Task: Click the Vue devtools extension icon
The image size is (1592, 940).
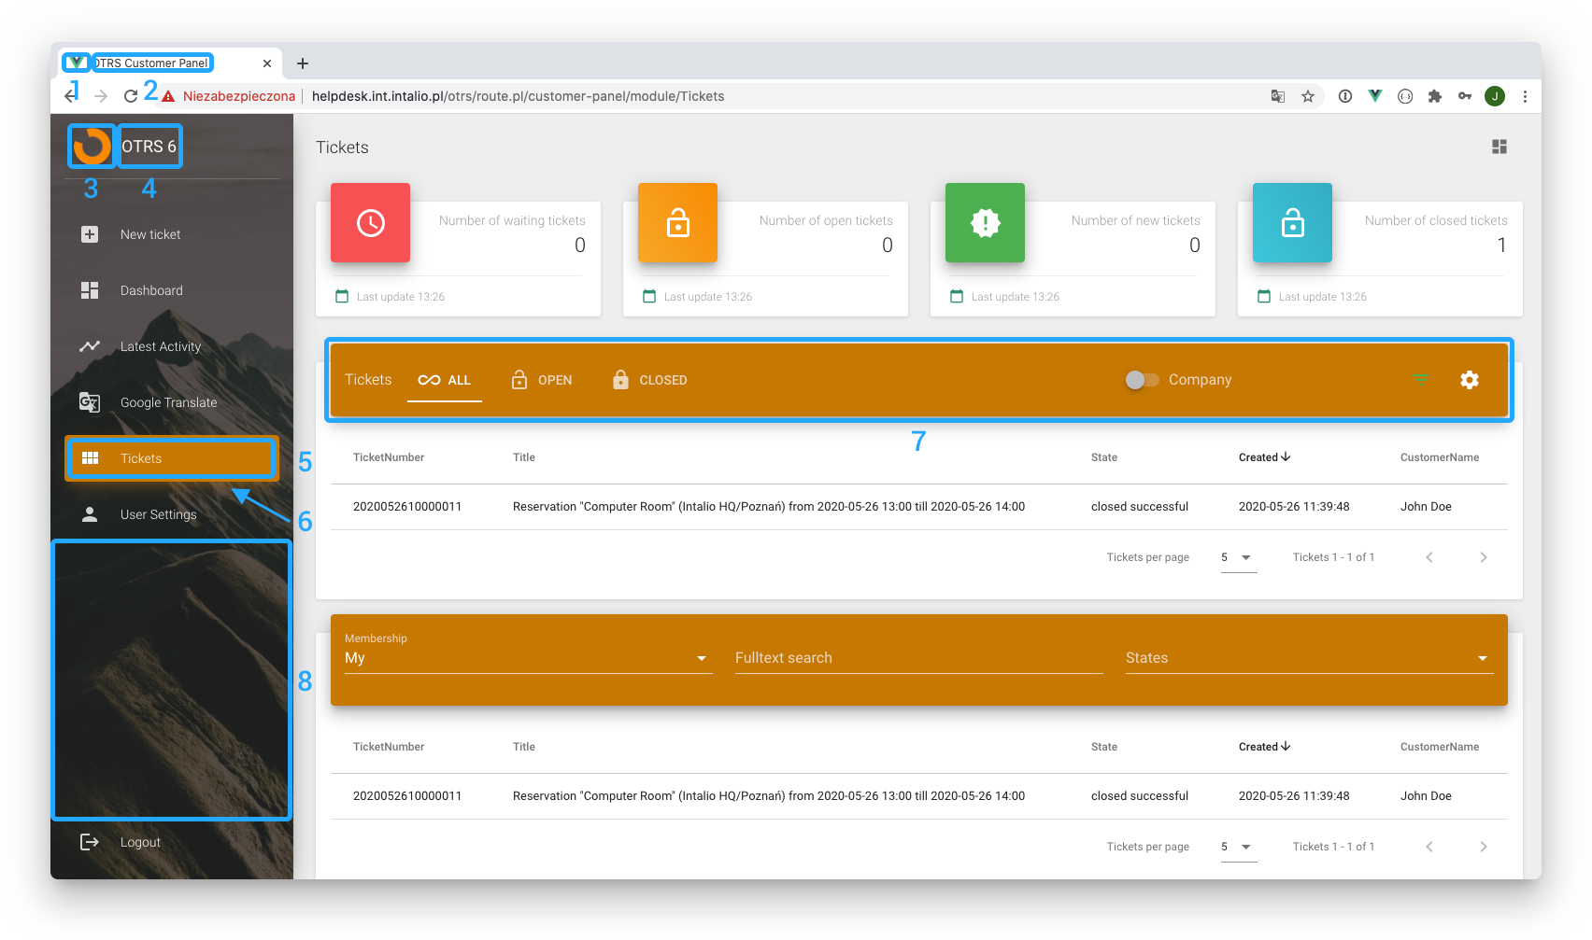Action: coord(1375,96)
